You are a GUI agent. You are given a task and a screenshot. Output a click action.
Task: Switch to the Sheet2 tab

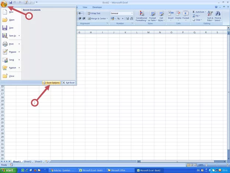point(27,161)
